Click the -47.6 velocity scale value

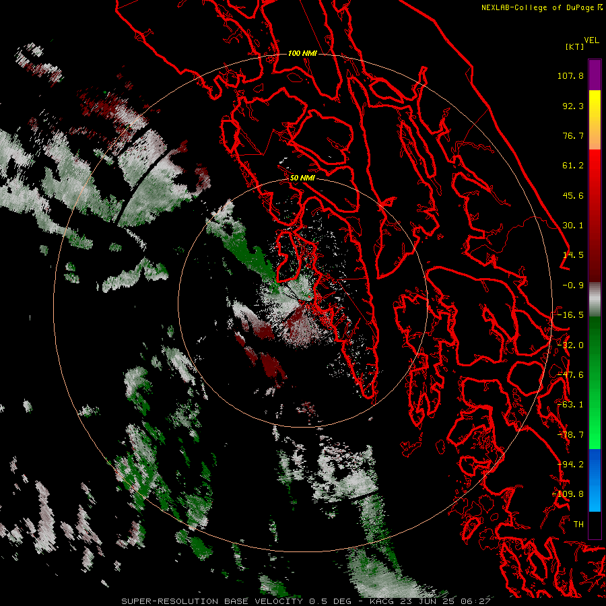(570, 375)
